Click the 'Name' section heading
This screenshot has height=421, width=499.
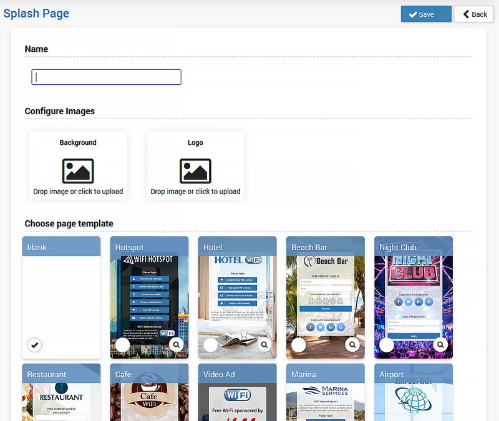pos(36,49)
